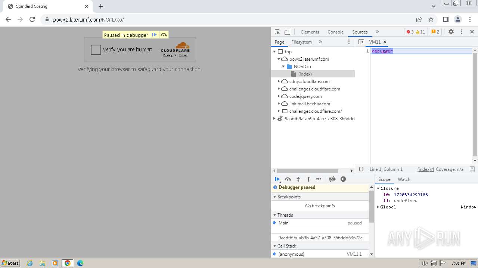Screen dimensions: 478x268
Task: Switch to the Scope tab
Action: click(384, 179)
